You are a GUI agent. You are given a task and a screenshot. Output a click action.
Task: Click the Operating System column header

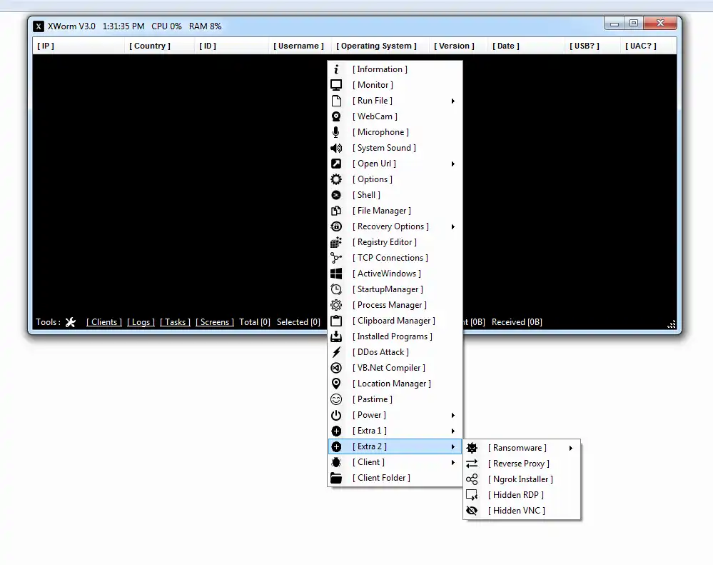pyautogui.click(x=376, y=46)
